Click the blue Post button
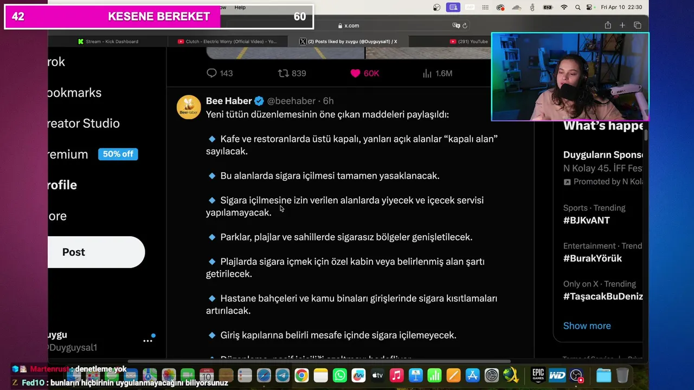Image resolution: width=694 pixels, height=390 pixels. [96, 252]
